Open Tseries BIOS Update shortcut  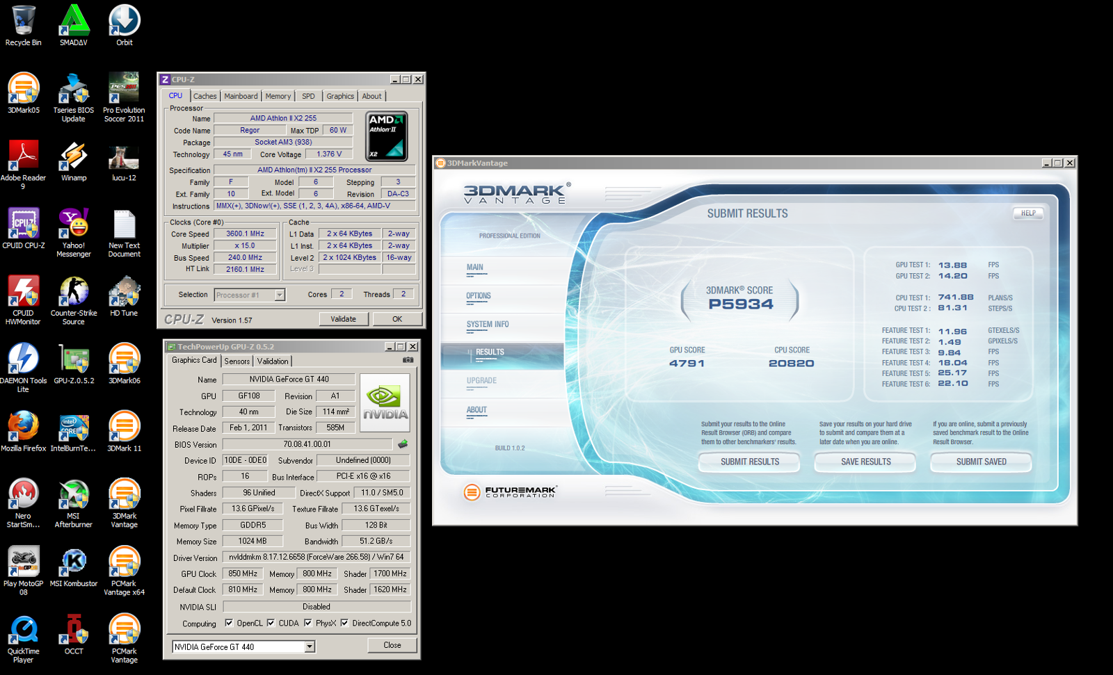[73, 97]
